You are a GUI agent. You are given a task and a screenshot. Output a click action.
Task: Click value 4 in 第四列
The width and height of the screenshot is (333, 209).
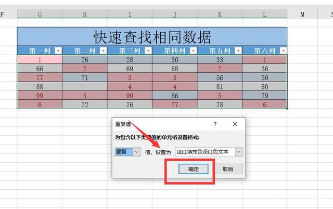(175, 87)
